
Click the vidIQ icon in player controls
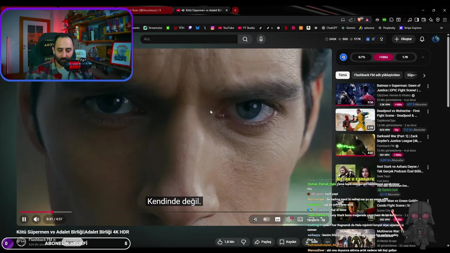coord(255,219)
